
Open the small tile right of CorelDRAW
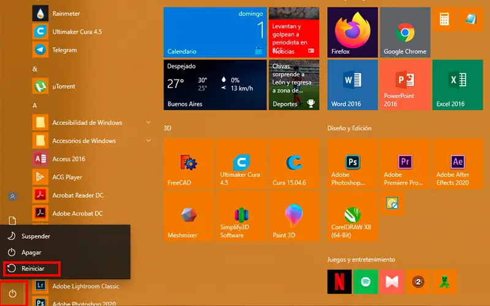[392, 203]
